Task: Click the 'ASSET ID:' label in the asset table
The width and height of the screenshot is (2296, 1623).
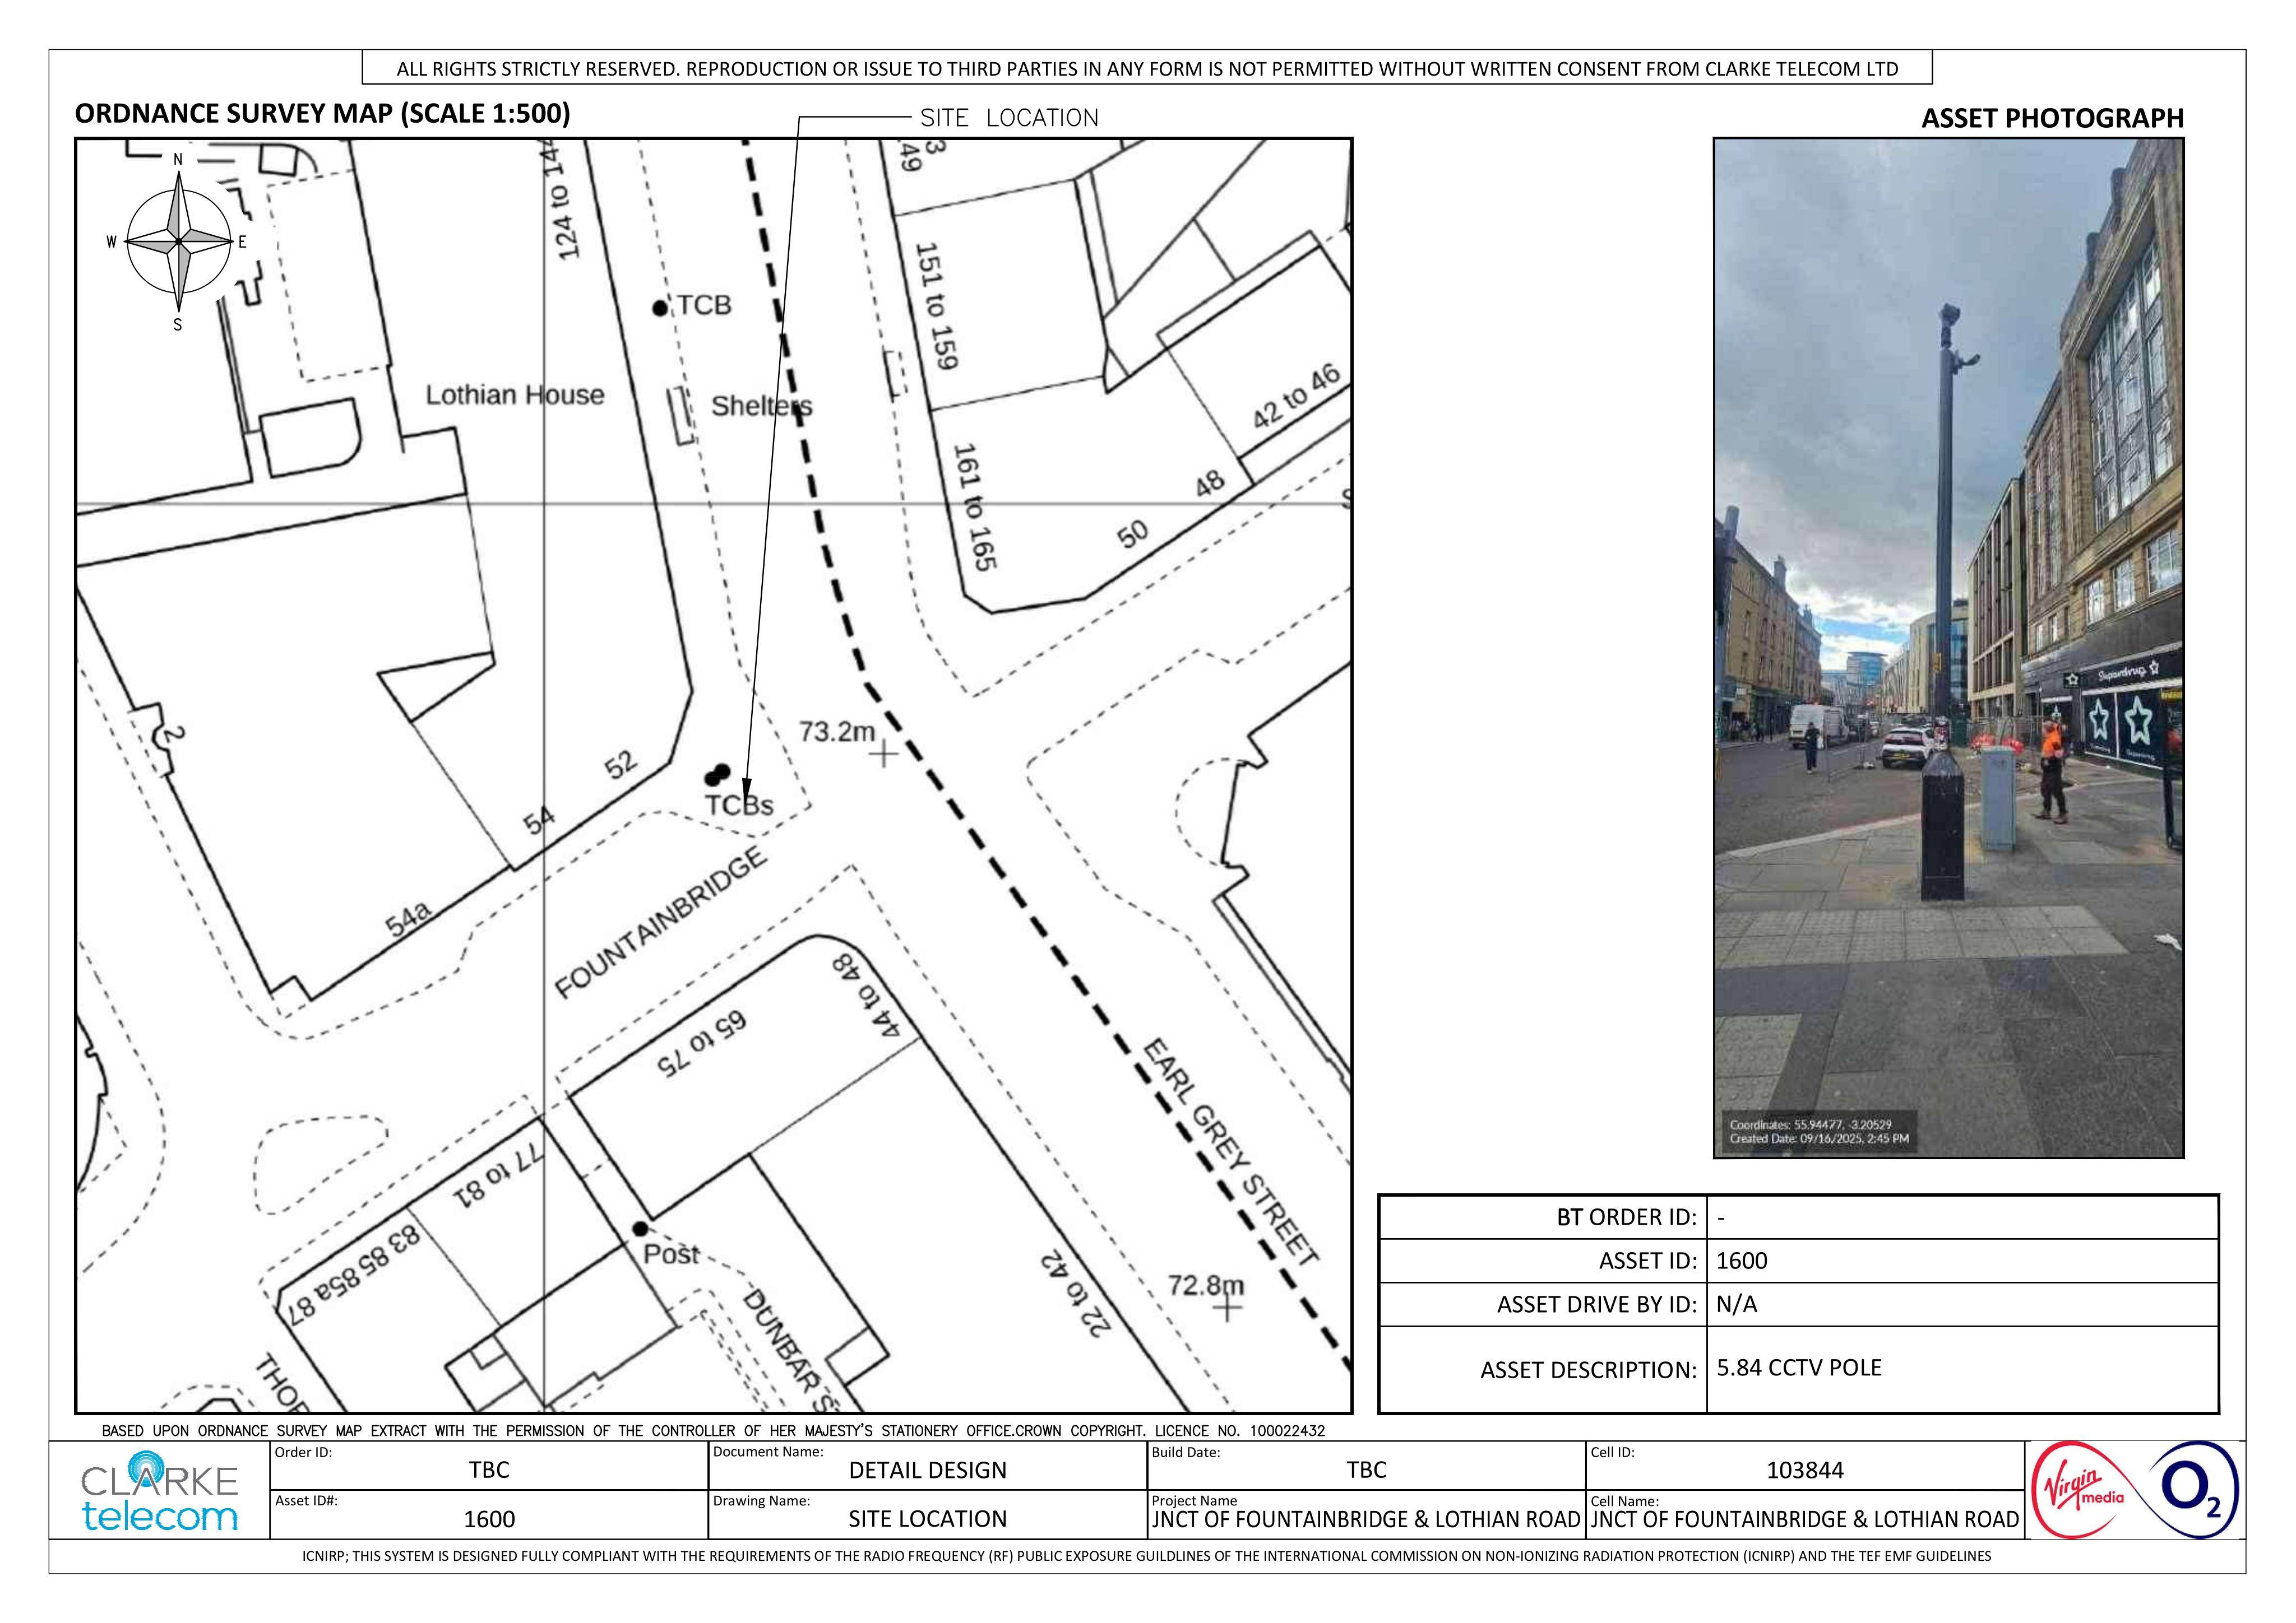Action: tap(1648, 1261)
